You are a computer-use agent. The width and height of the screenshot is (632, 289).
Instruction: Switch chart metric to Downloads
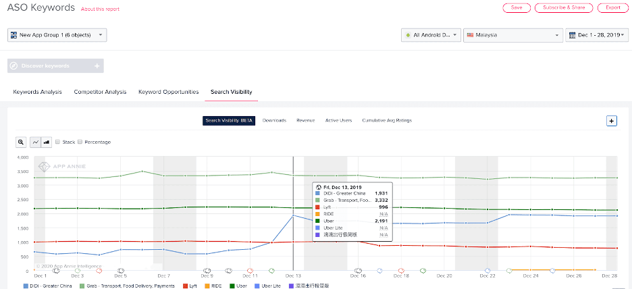[274, 120]
